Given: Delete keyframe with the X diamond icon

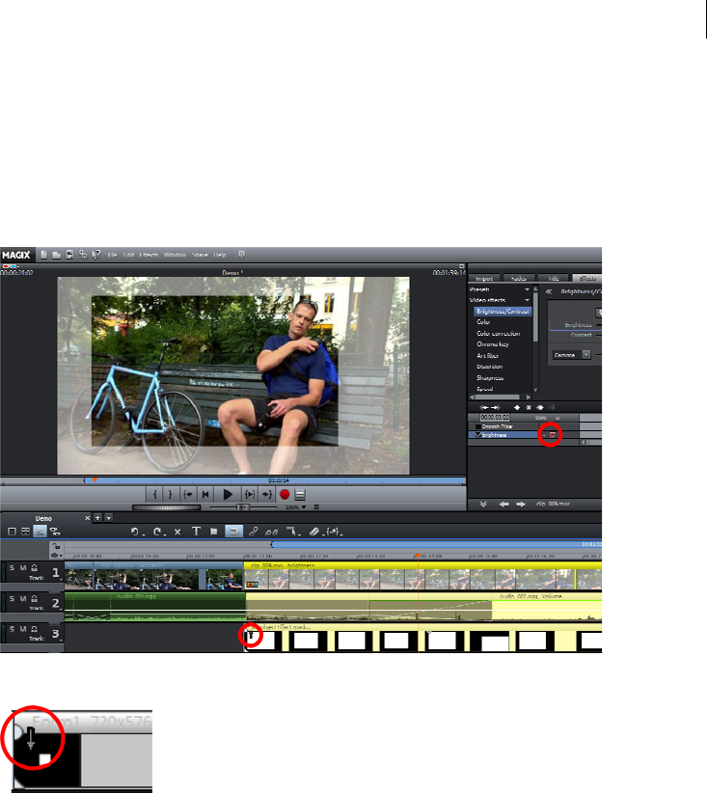Looking at the screenshot, I should (x=529, y=408).
